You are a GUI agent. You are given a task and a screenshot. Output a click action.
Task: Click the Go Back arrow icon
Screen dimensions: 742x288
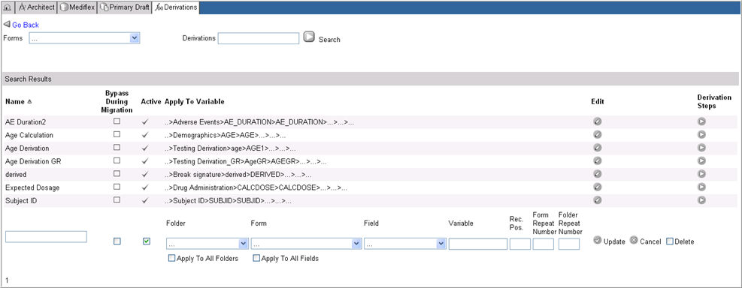(x=7, y=24)
